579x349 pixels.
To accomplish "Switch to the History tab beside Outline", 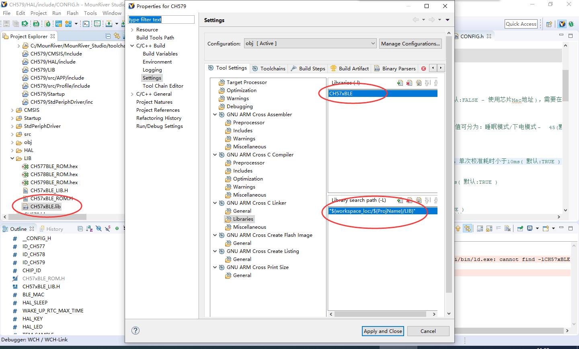I will (51, 229).
